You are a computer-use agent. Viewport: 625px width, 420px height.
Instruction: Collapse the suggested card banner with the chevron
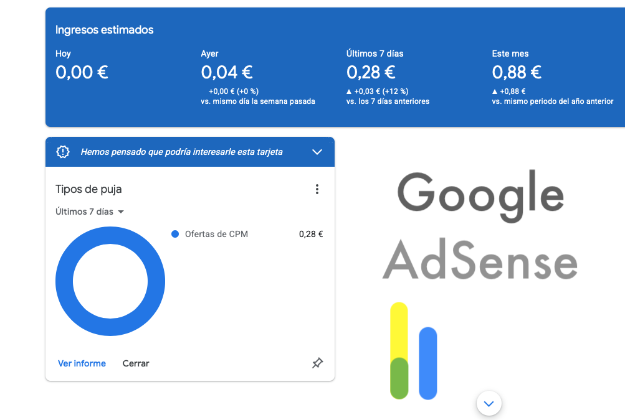(x=317, y=151)
